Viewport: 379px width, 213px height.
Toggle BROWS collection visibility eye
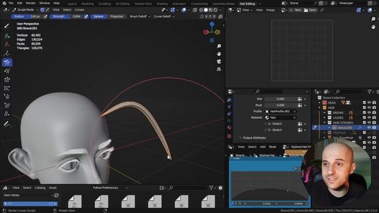click(x=369, y=112)
